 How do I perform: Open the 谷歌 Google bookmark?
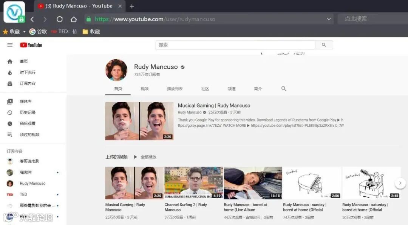click(x=38, y=31)
